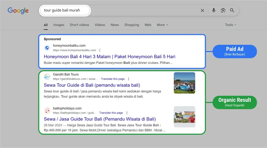Open three-dot menu for Gandhi Bali Tours result
This screenshot has height=148, width=267.
(129, 79)
